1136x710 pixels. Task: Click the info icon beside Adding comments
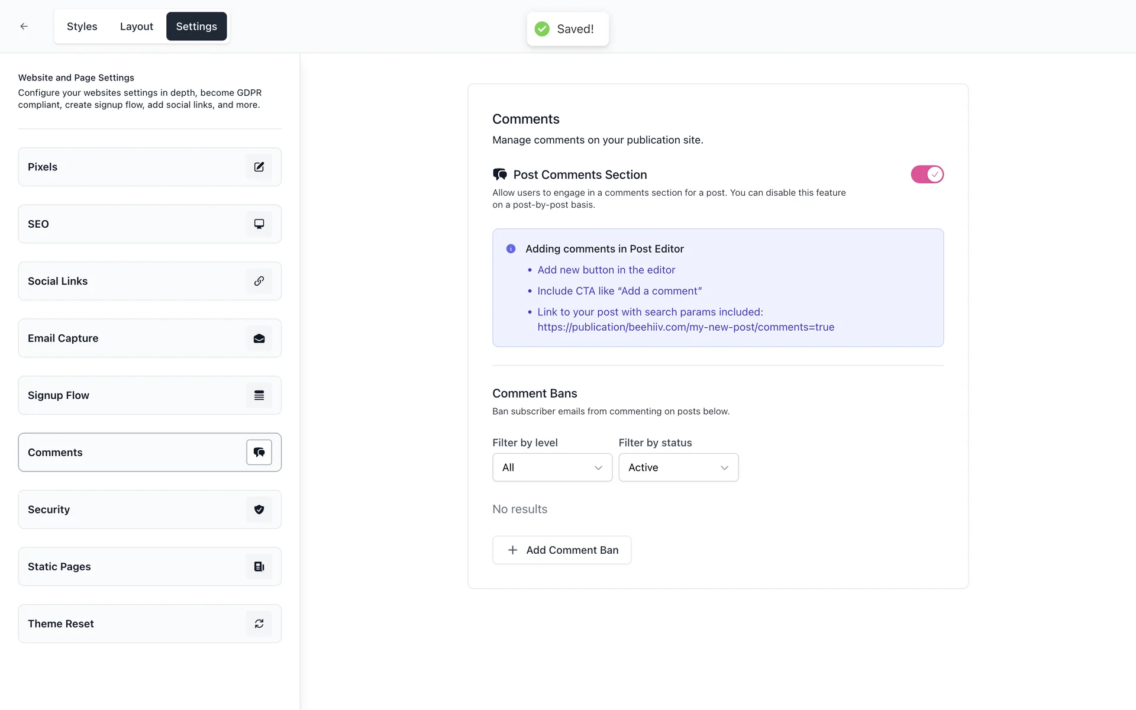[x=511, y=249]
